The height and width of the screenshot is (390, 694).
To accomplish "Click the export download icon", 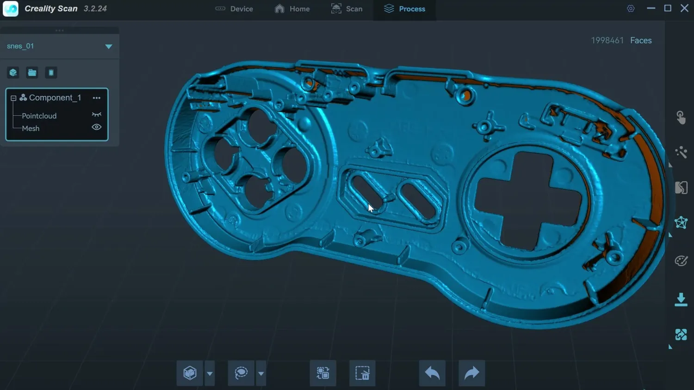I will pyautogui.click(x=681, y=299).
